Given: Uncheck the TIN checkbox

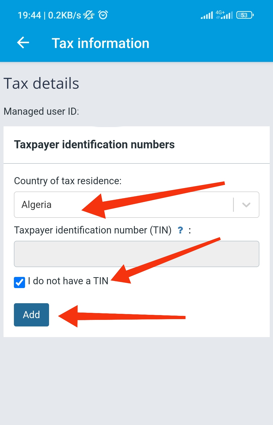Looking at the screenshot, I should tap(19, 282).
